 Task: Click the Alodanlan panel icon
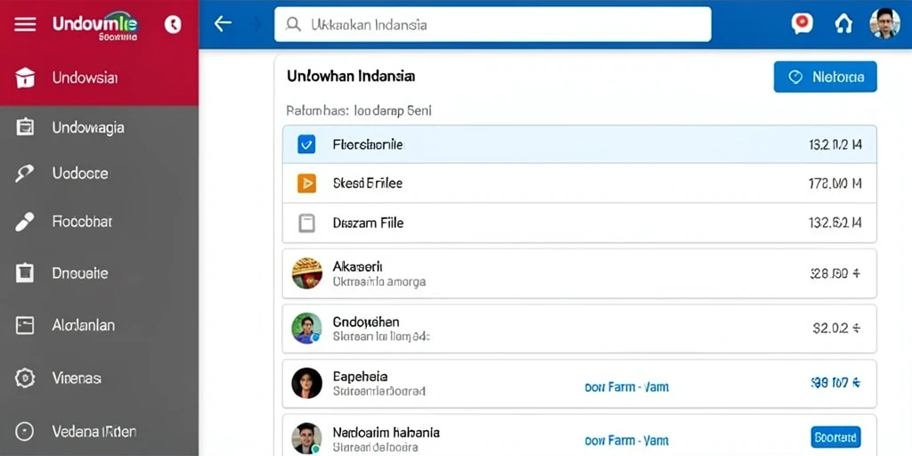[25, 325]
